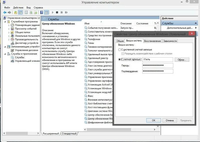
Task: Switch to the Общие tab in properties dialog
Action: point(120,41)
